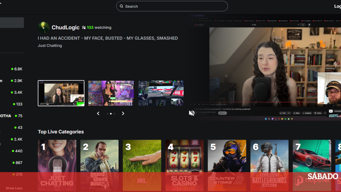Select the first carousel thumbnail of the curly-haired woman

61,93
